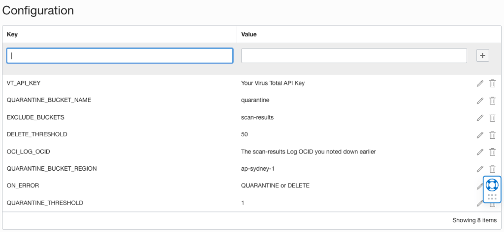Remove the EXCLUDE_BUCKETS configuration entry
The width and height of the screenshot is (504, 232).
(x=492, y=118)
